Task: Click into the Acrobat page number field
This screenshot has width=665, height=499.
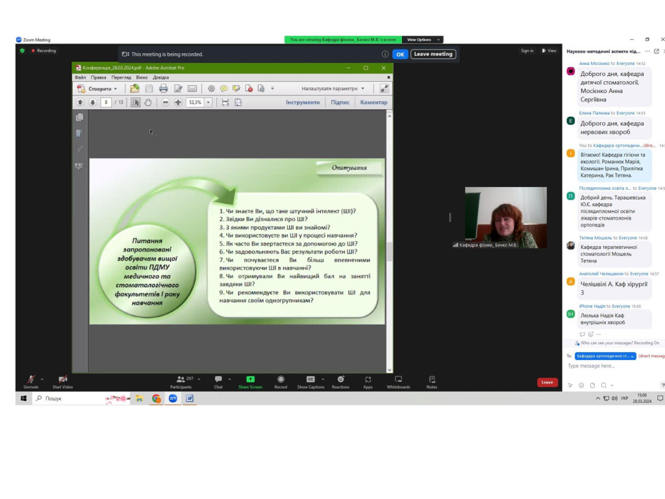Action: tap(106, 102)
